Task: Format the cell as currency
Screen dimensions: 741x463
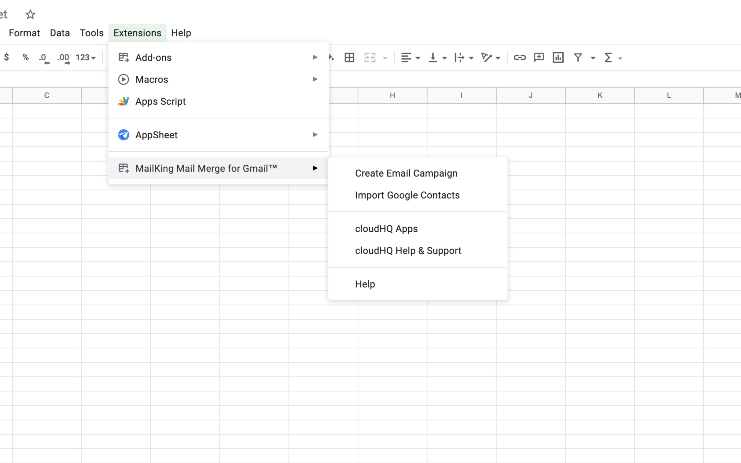Action: coord(7,57)
